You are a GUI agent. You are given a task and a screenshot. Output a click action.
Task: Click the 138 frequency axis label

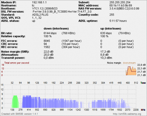click(12, 110)
